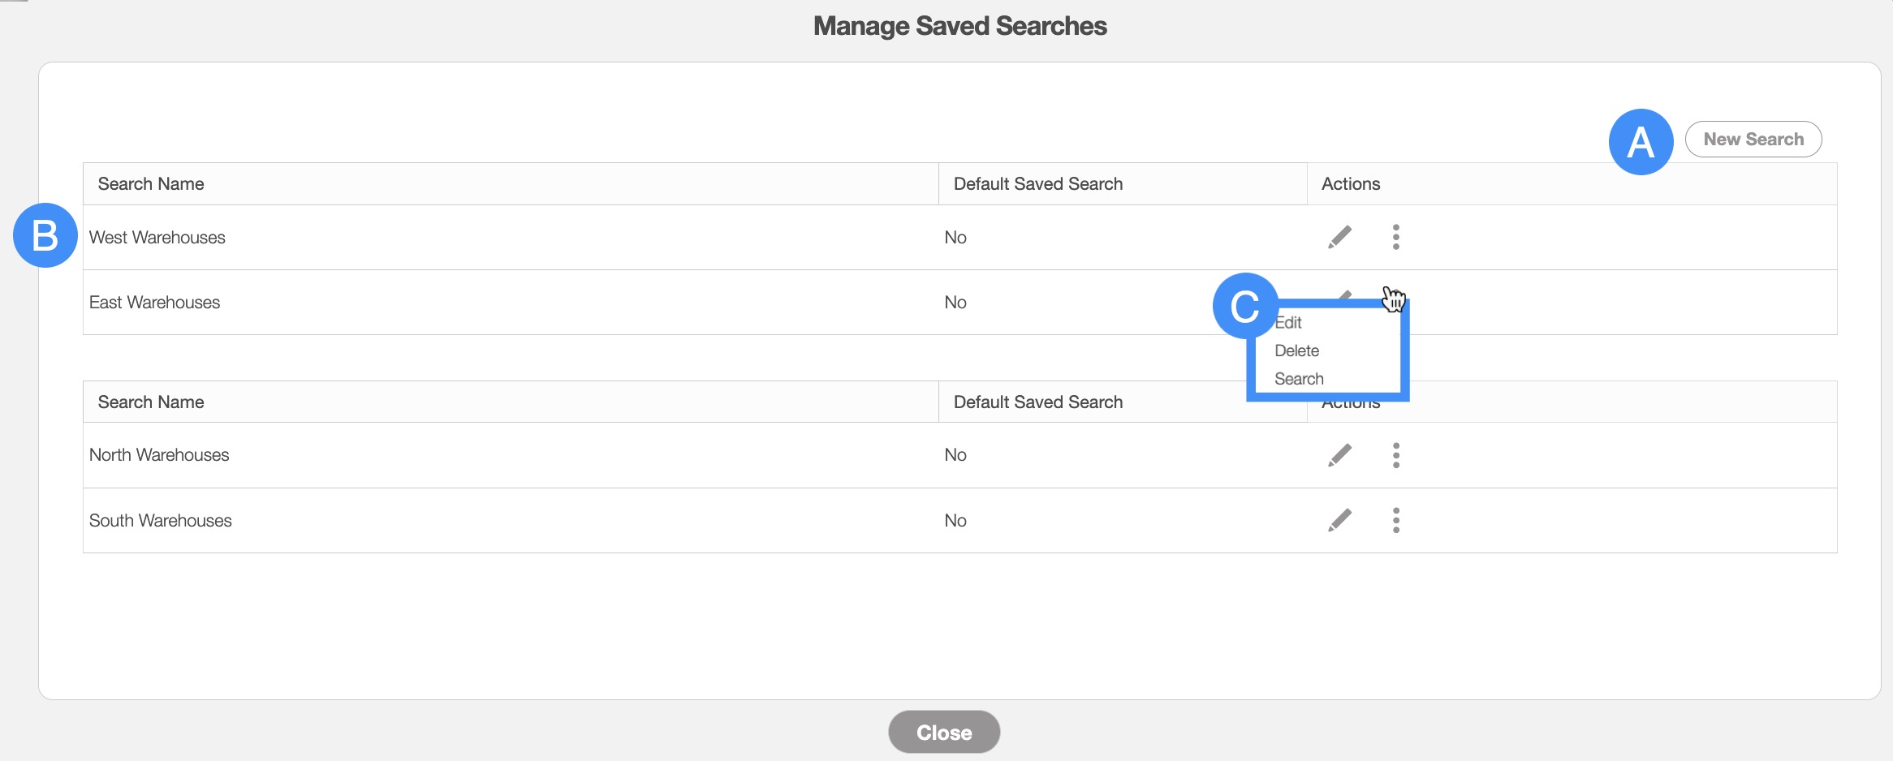Select the West Warehouses search name

157,238
